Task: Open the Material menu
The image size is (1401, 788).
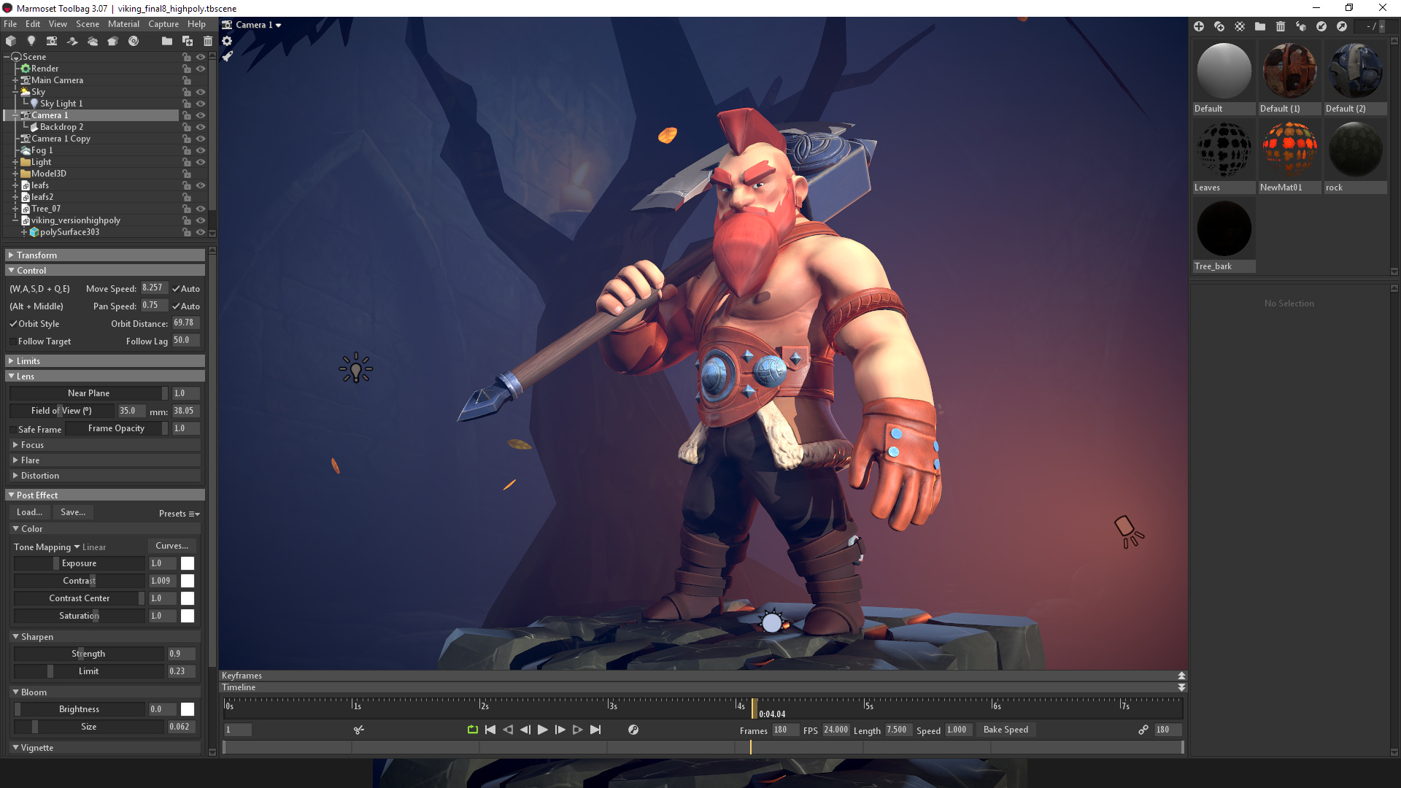Action: (123, 24)
